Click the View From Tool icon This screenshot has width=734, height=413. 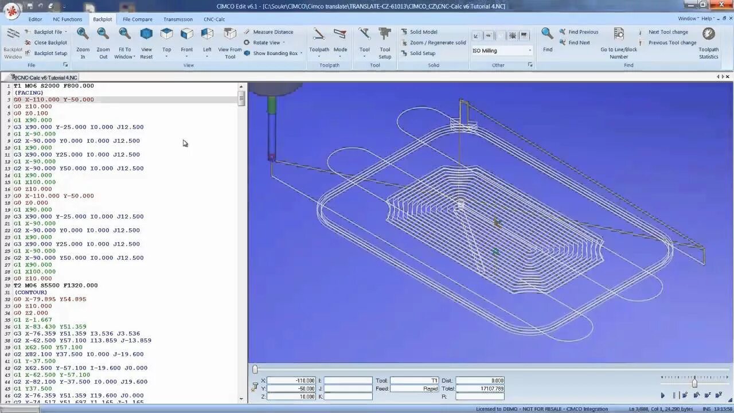coord(230,34)
